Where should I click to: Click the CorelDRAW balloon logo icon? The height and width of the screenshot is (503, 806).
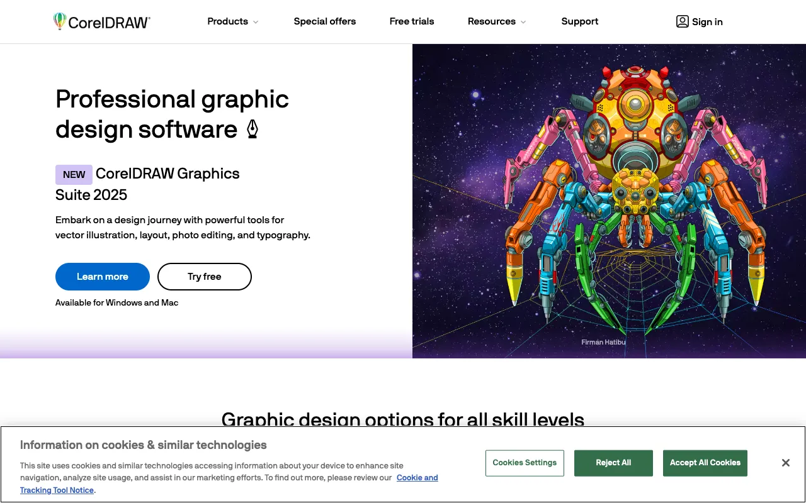(60, 21)
